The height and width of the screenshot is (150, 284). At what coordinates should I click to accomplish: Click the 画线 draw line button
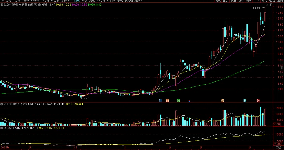[249, 1]
